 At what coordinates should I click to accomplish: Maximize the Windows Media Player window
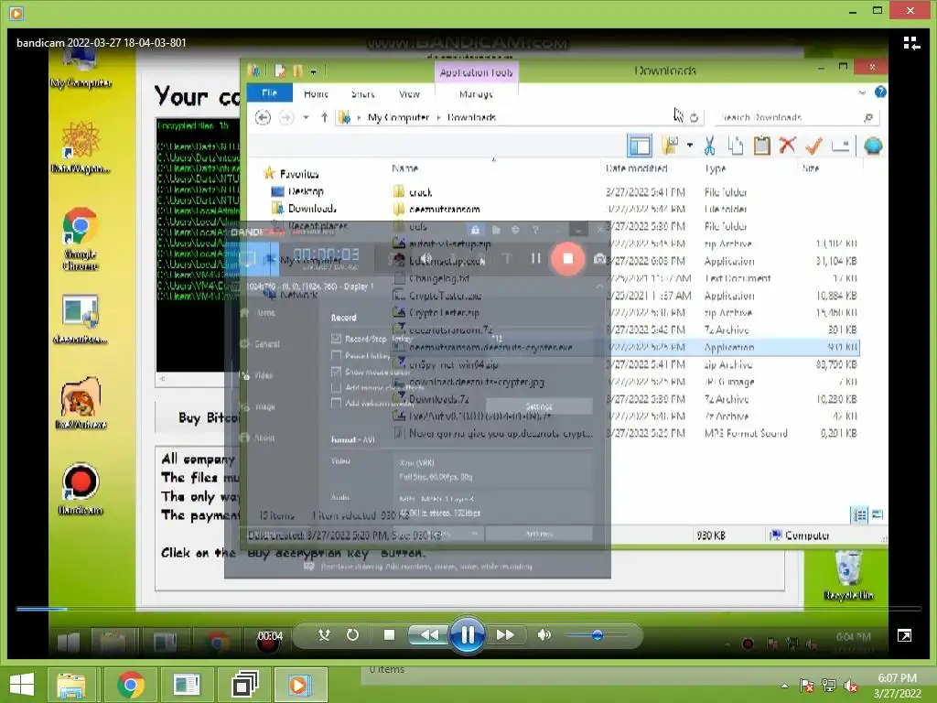[878, 11]
